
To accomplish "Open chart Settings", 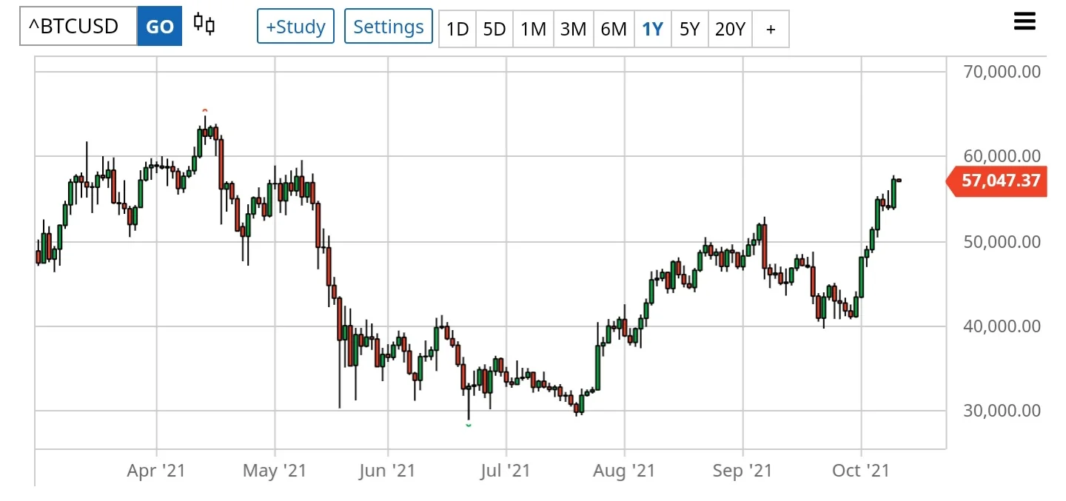I will pos(389,27).
